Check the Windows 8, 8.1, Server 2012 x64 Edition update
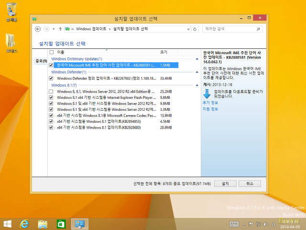 (x=51, y=92)
